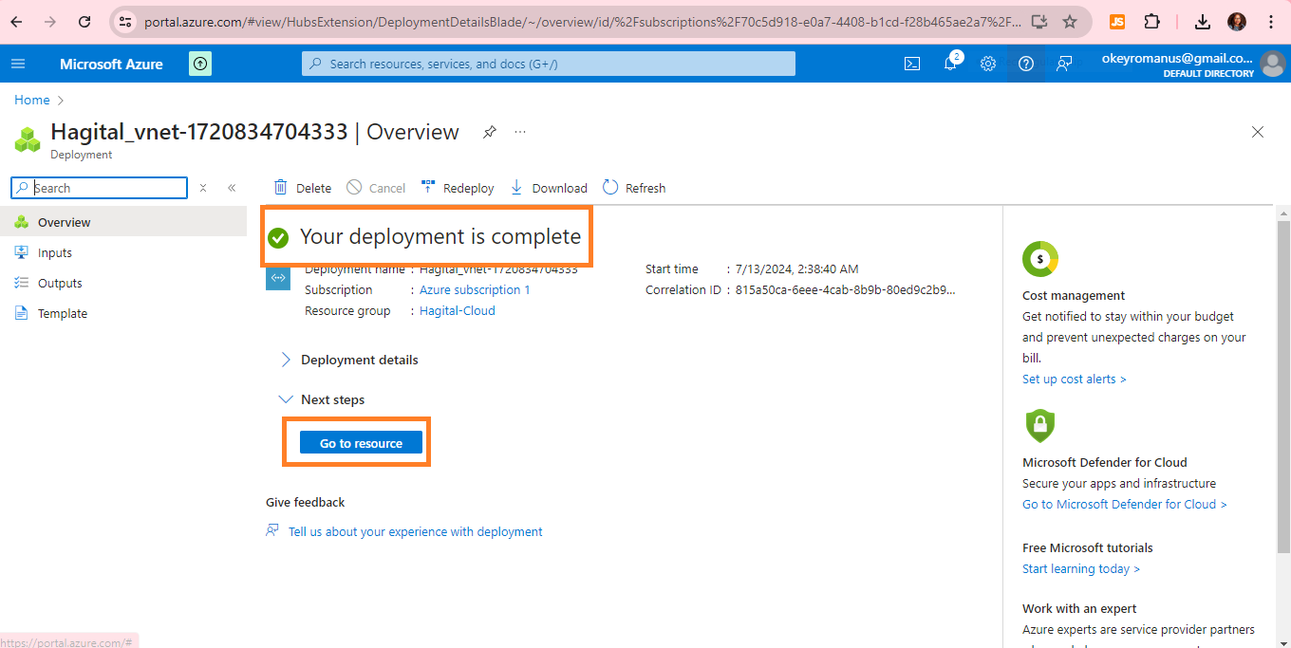Viewport: 1291px width, 648px height.
Task: Reload the page with browser refresh
Action: coord(84,21)
